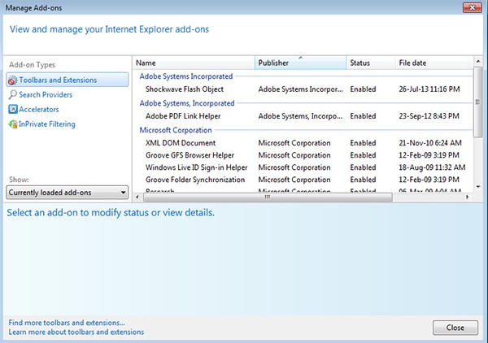Screen dimensions: 488x343
Task: Collapse the Adobe Systems Incorporated group
Action: (x=186, y=76)
